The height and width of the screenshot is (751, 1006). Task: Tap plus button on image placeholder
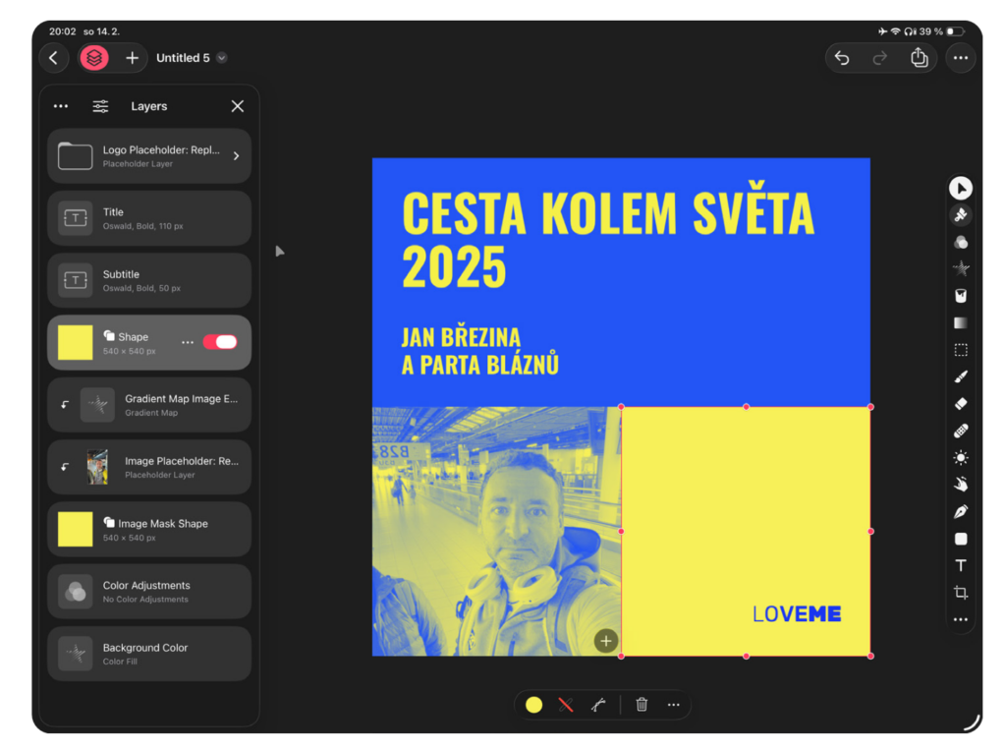[605, 641]
